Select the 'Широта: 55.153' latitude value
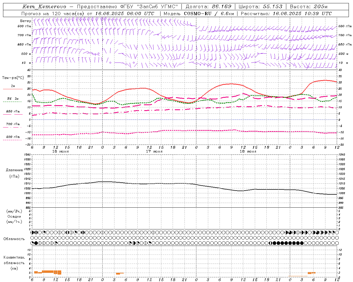Image resolution: width=353 pixels, height=282 pixels. (261, 7)
